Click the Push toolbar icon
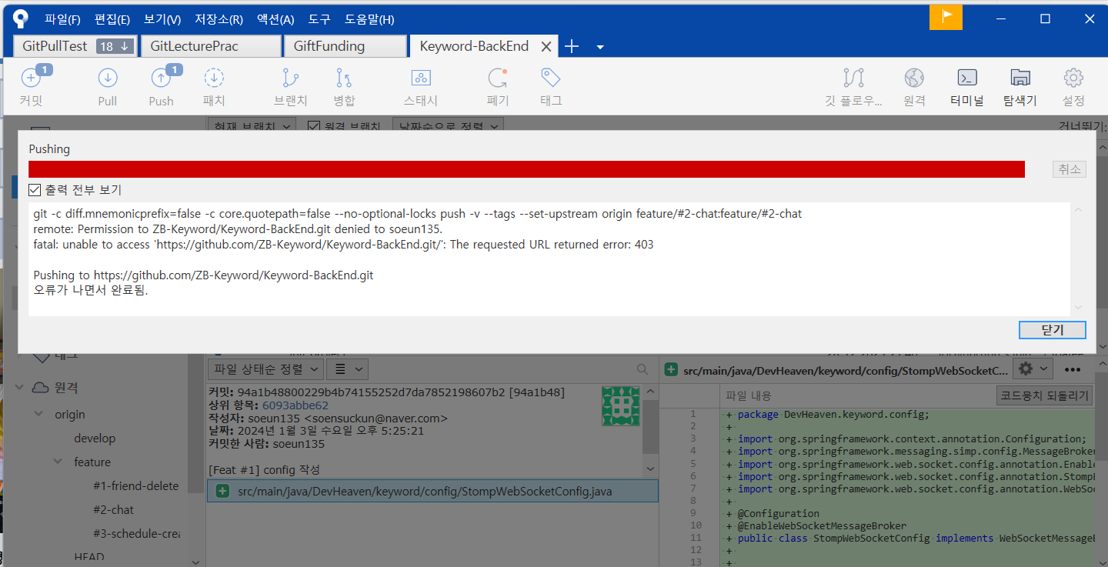This screenshot has width=1108, height=567. click(161, 78)
